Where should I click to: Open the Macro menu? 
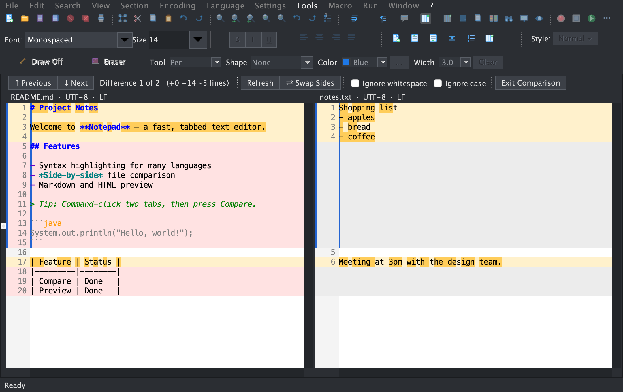(340, 5)
